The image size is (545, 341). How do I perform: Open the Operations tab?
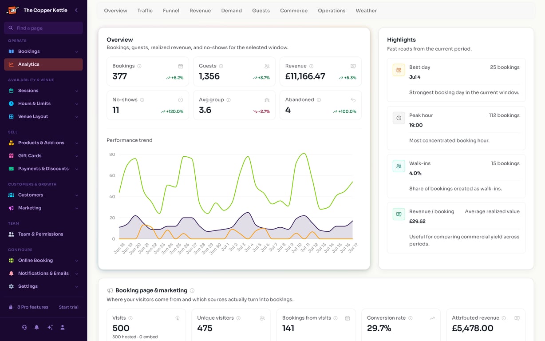332,11
